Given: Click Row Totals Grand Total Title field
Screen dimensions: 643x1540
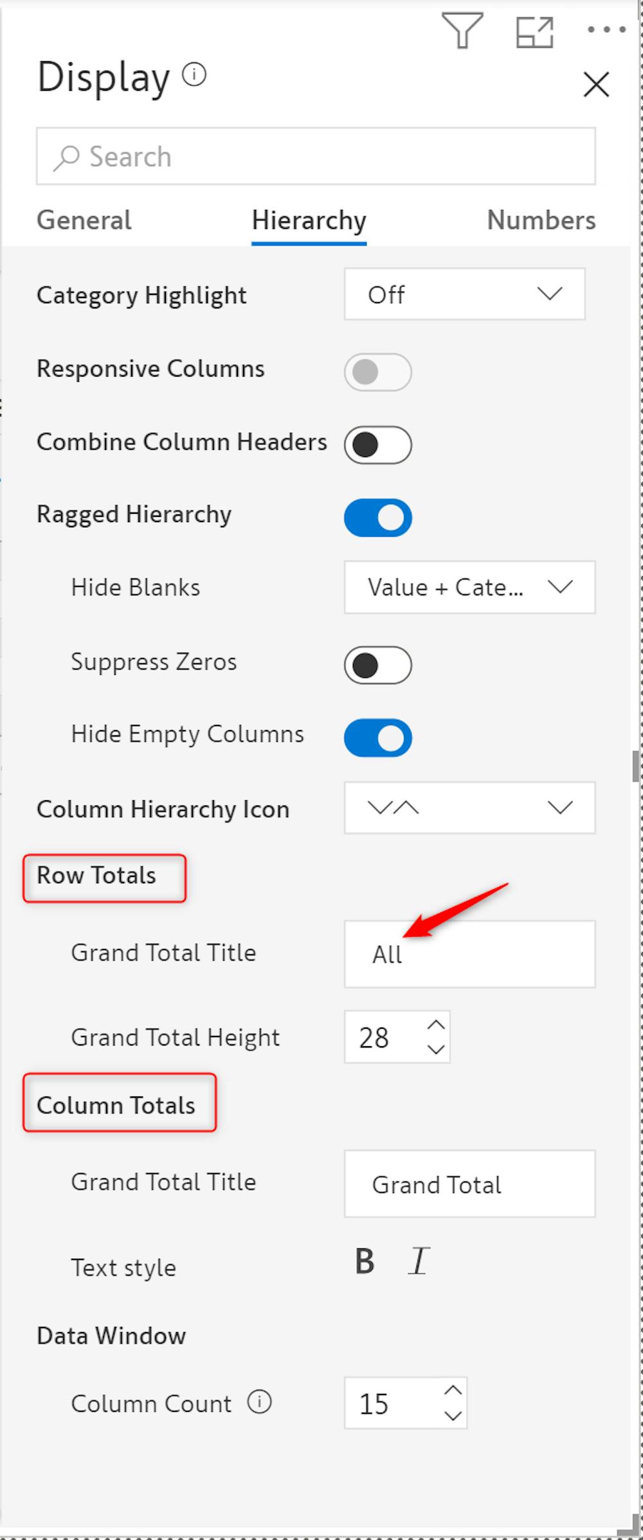Looking at the screenshot, I should (x=469, y=954).
